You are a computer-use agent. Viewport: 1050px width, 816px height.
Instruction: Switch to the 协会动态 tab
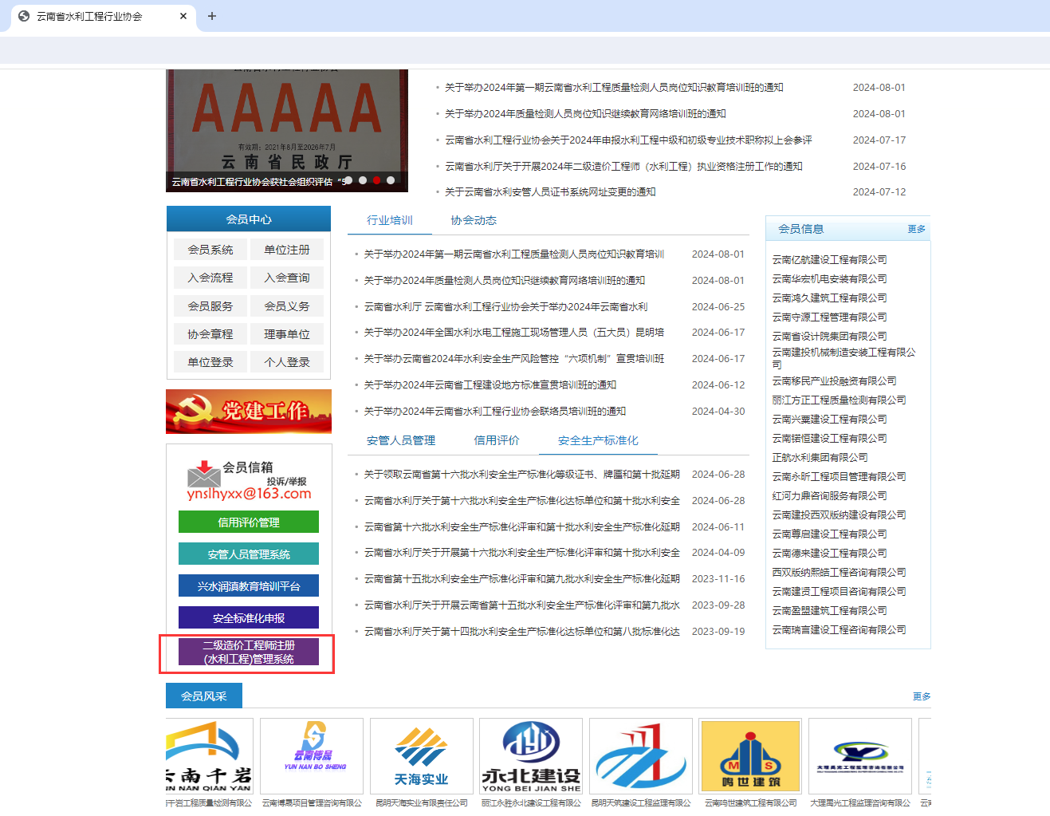[474, 220]
